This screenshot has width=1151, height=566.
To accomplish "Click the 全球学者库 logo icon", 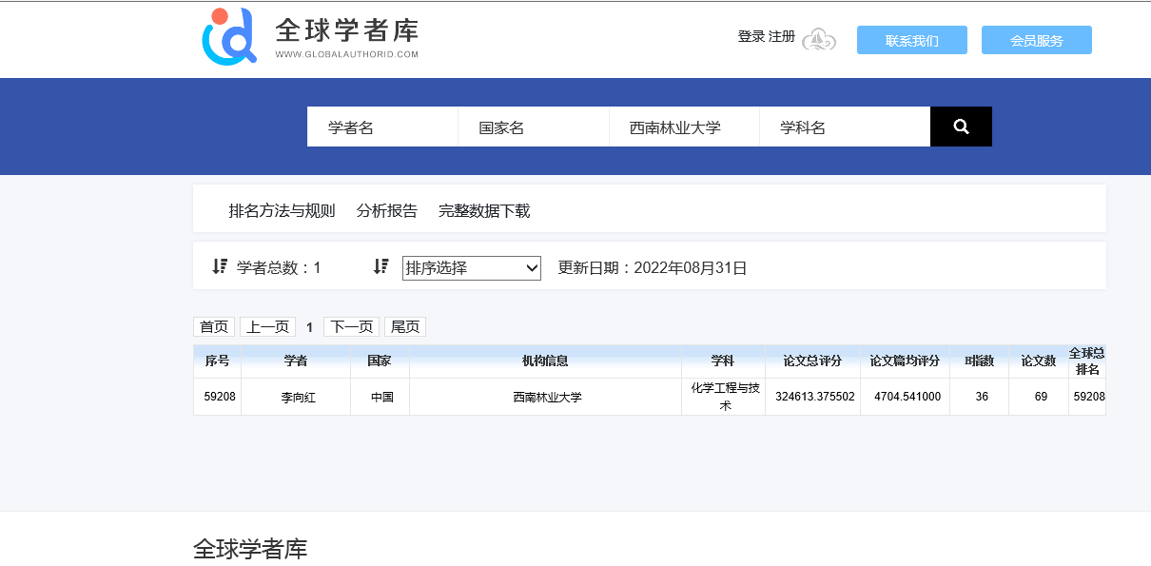I will click(x=229, y=37).
